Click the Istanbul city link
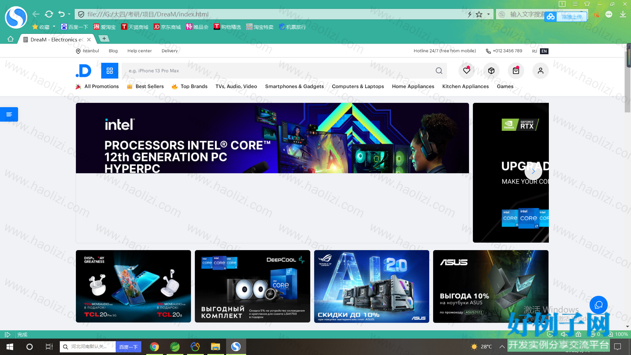This screenshot has height=355, width=631. (91, 51)
